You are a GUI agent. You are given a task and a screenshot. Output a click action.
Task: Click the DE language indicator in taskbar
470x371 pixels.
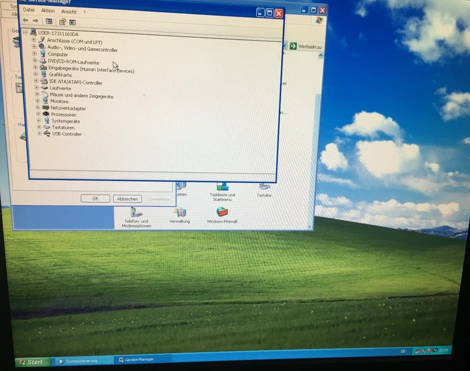coord(403,351)
